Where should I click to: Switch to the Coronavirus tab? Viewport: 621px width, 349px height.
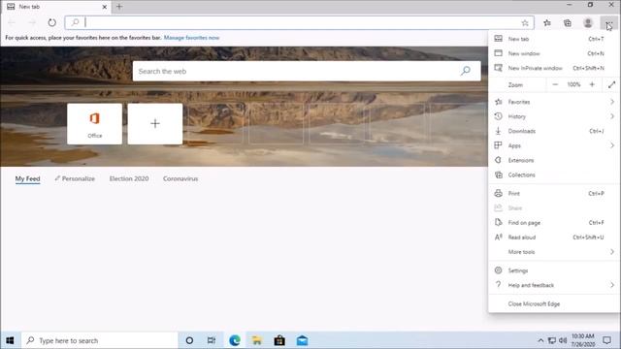(x=180, y=178)
